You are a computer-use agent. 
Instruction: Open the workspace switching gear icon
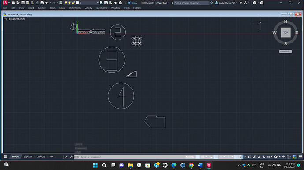click(276, 157)
